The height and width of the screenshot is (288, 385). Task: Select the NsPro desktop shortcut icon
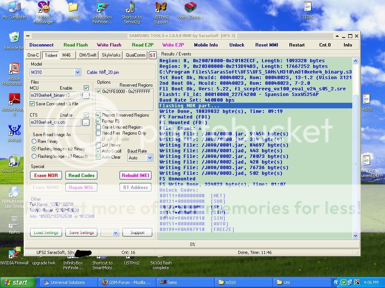pos(14,225)
